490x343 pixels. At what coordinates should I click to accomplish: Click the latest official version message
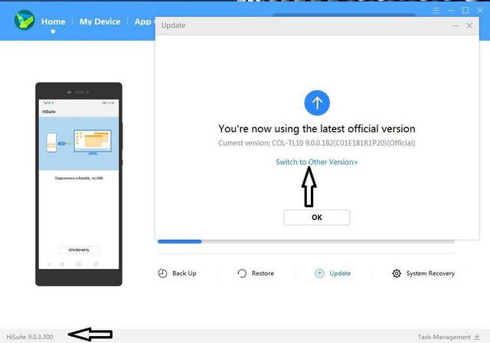pyautogui.click(x=316, y=128)
